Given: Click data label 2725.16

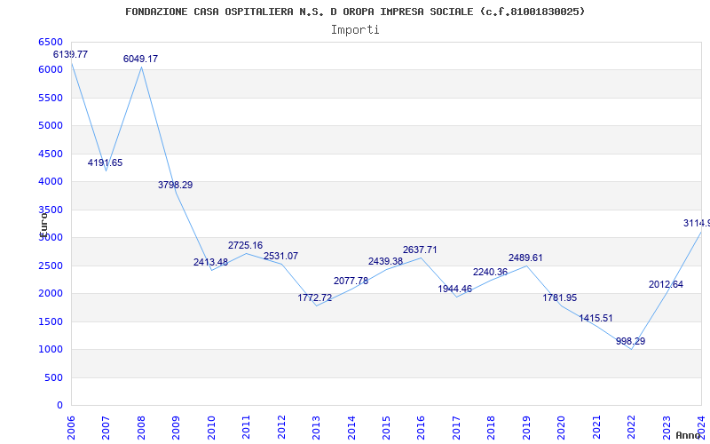Looking at the screenshot, I should coord(245,246).
